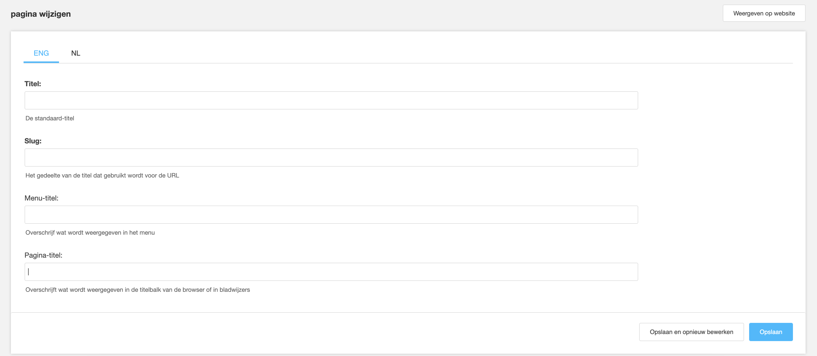Click the slug URL help description

click(x=102, y=175)
